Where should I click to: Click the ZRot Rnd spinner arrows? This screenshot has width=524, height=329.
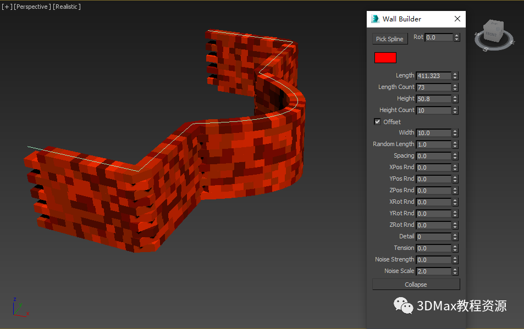click(x=455, y=225)
